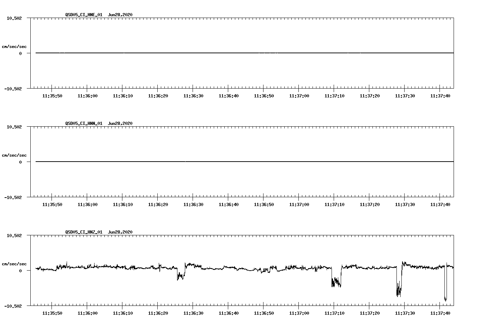Click the 10.502 upper limit of HNE plot
Image resolution: width=479 pixels, height=326 pixels.
coord(14,18)
